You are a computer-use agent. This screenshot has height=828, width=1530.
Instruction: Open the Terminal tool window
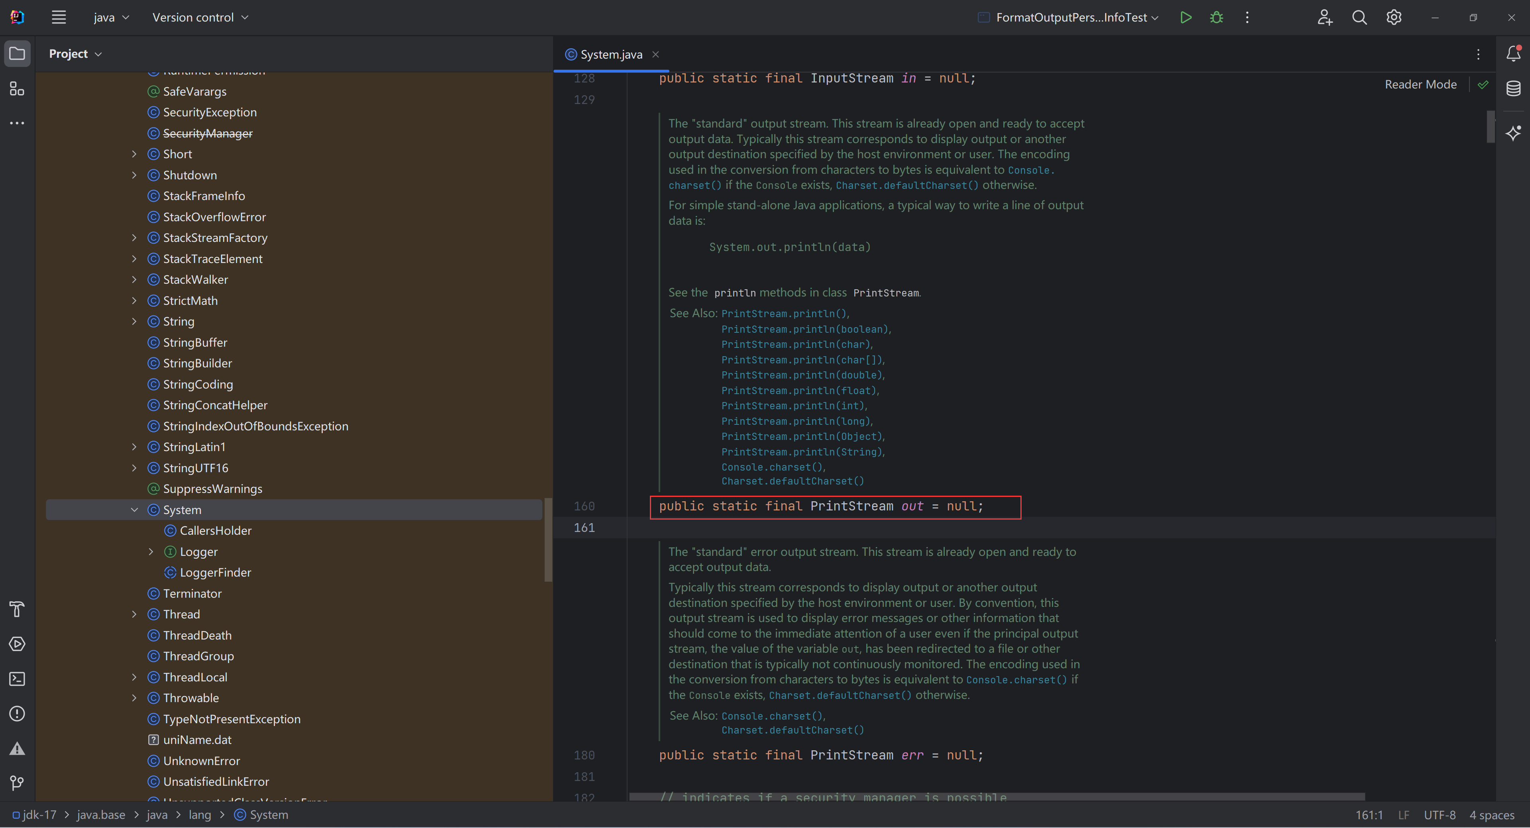[x=17, y=679]
